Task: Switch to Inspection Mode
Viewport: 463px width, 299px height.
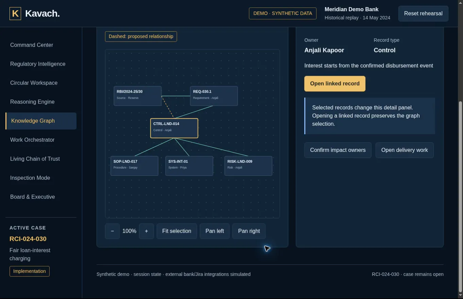Action: pyautogui.click(x=41, y=178)
